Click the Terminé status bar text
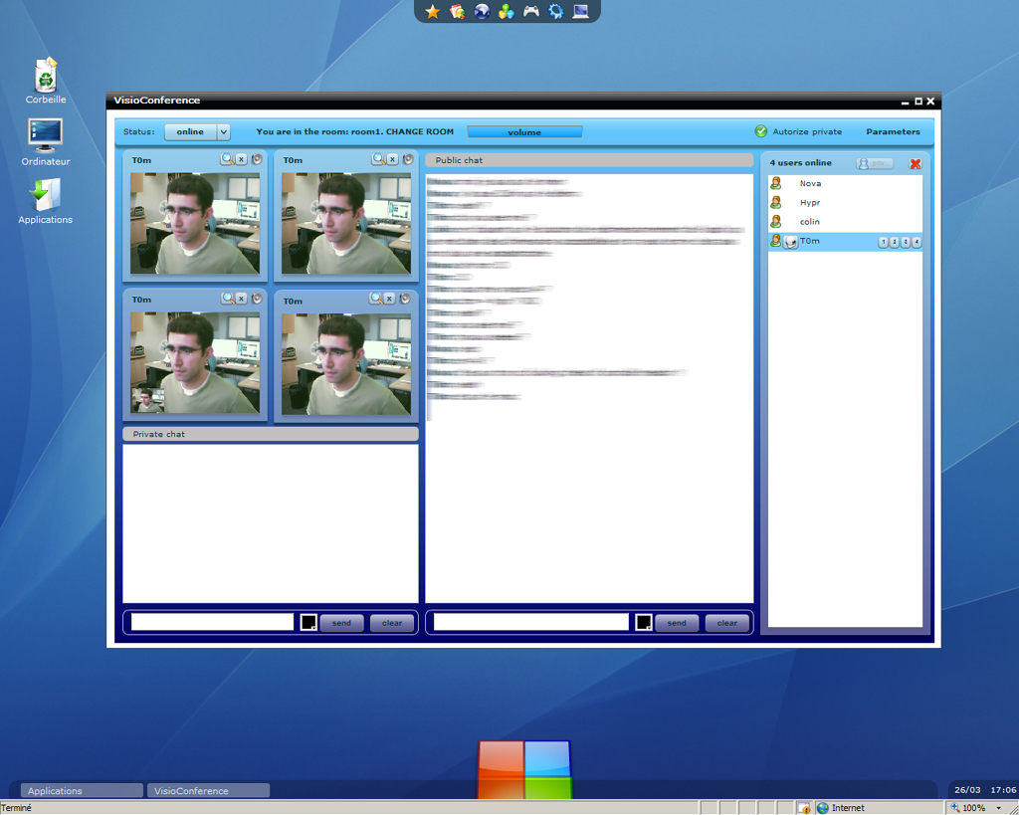Screen dimensions: 1019x815 [16, 808]
